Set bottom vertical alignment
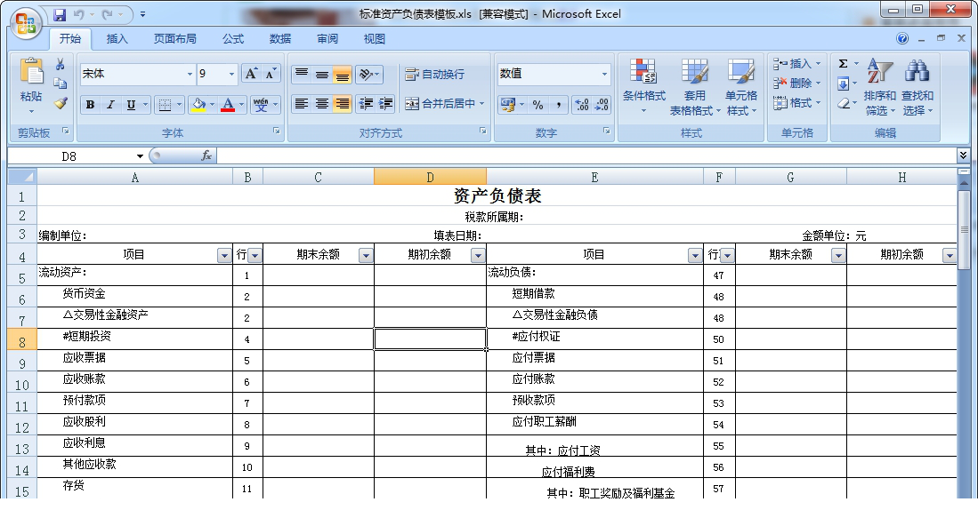978x518 pixels. tap(343, 75)
